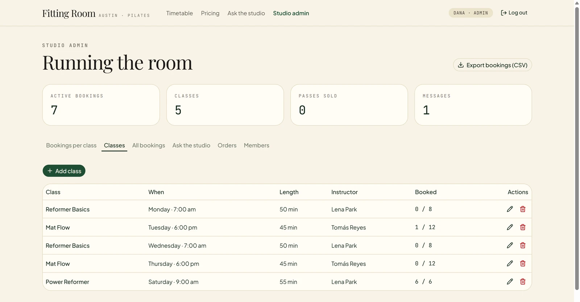This screenshot has height=302, width=580.
Task: View the Members tab
Action: click(257, 145)
